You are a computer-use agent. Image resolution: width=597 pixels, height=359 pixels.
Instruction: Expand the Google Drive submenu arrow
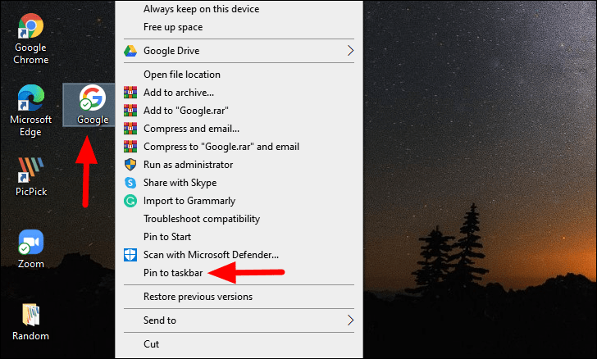[350, 51]
